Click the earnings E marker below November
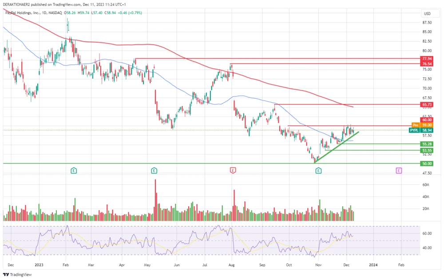The height and width of the screenshot is (280, 444). pos(318,170)
